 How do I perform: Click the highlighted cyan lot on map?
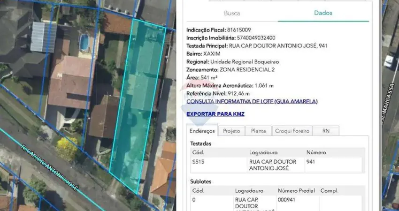(138, 107)
